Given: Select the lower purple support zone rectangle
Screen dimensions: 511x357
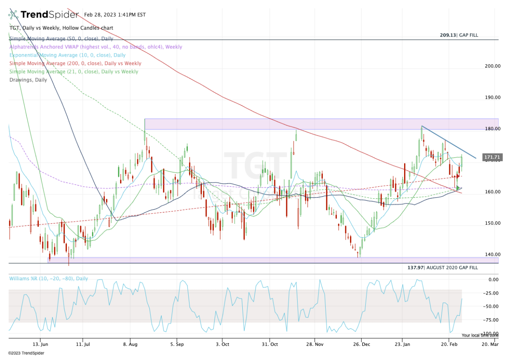Looking at the screenshot, I should pos(213,260).
